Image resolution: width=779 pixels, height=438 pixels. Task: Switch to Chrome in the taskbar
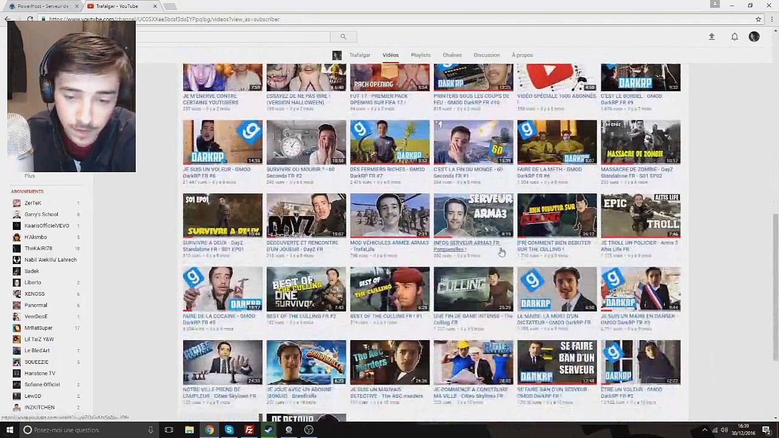[209, 430]
